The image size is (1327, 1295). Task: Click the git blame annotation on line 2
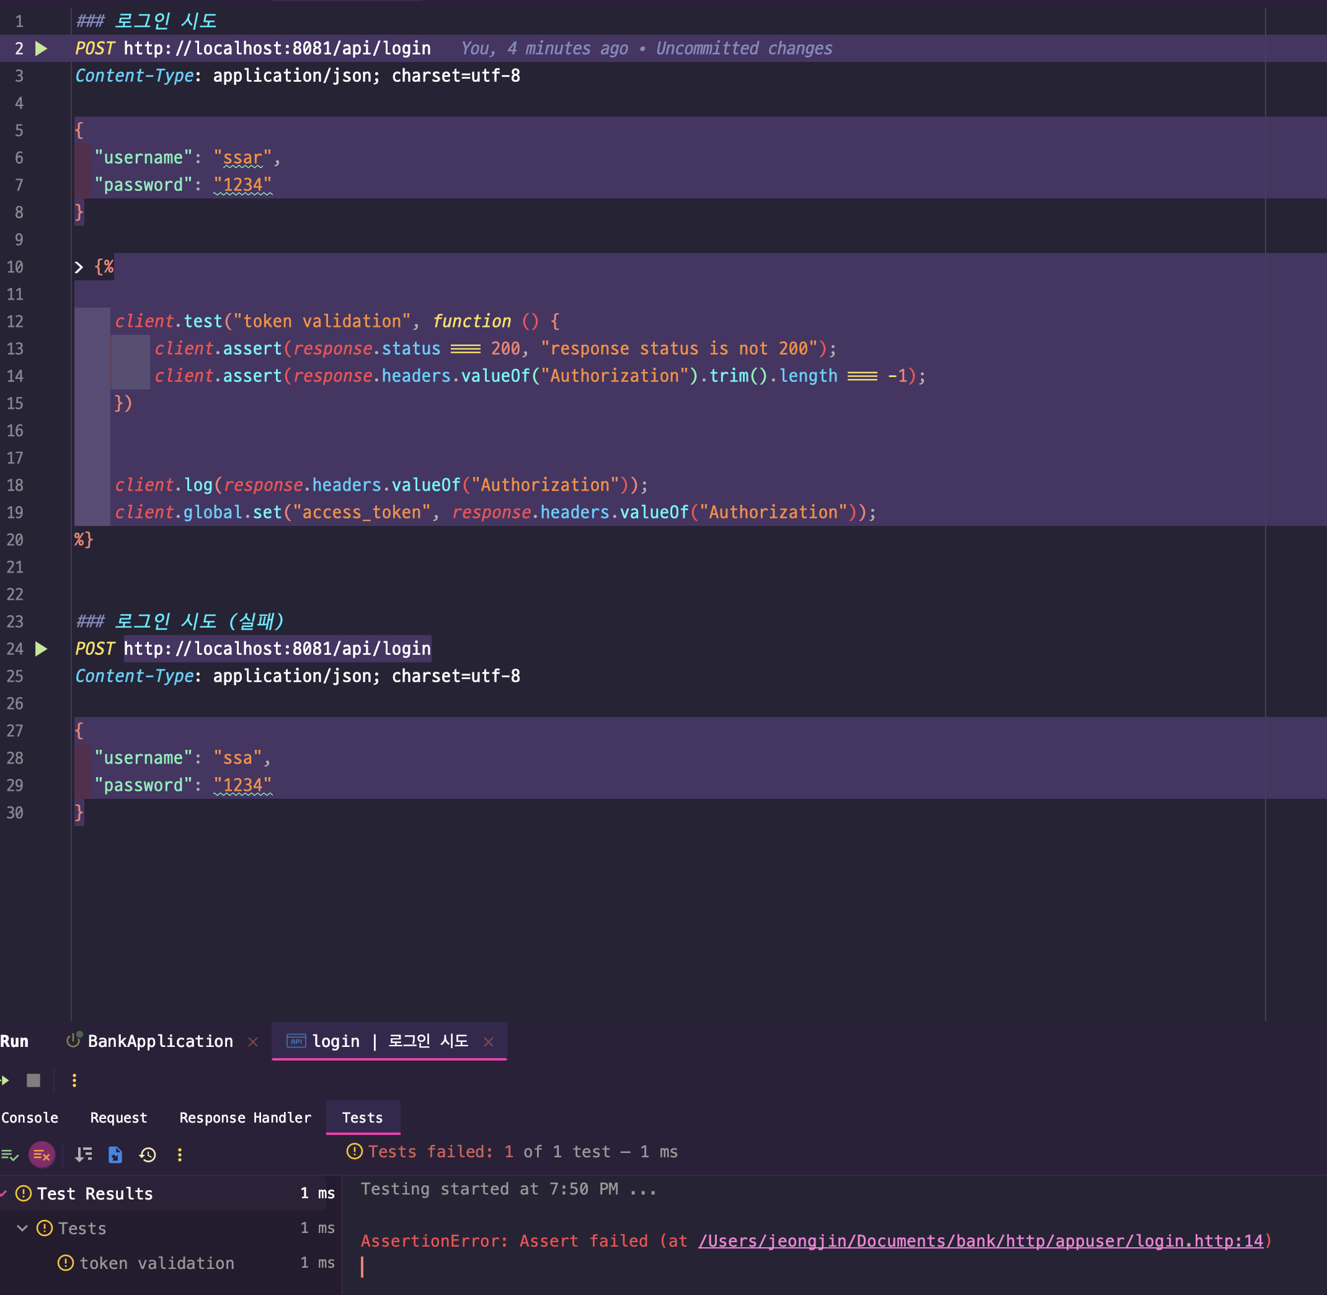tap(646, 48)
